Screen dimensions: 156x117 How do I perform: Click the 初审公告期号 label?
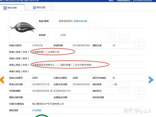point(16,78)
